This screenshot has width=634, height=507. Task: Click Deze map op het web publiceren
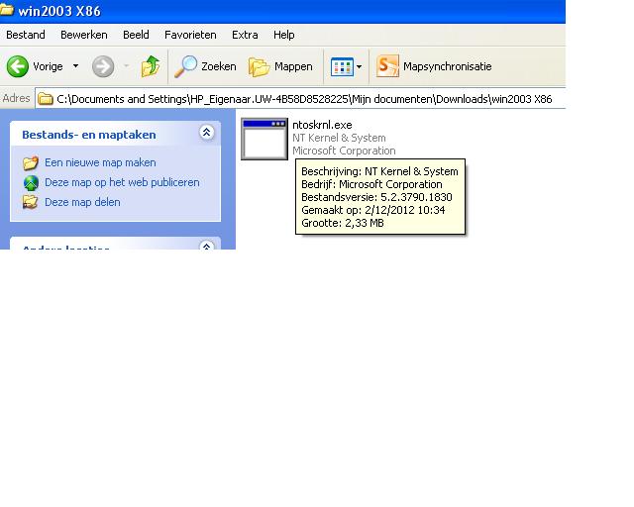[x=122, y=182]
